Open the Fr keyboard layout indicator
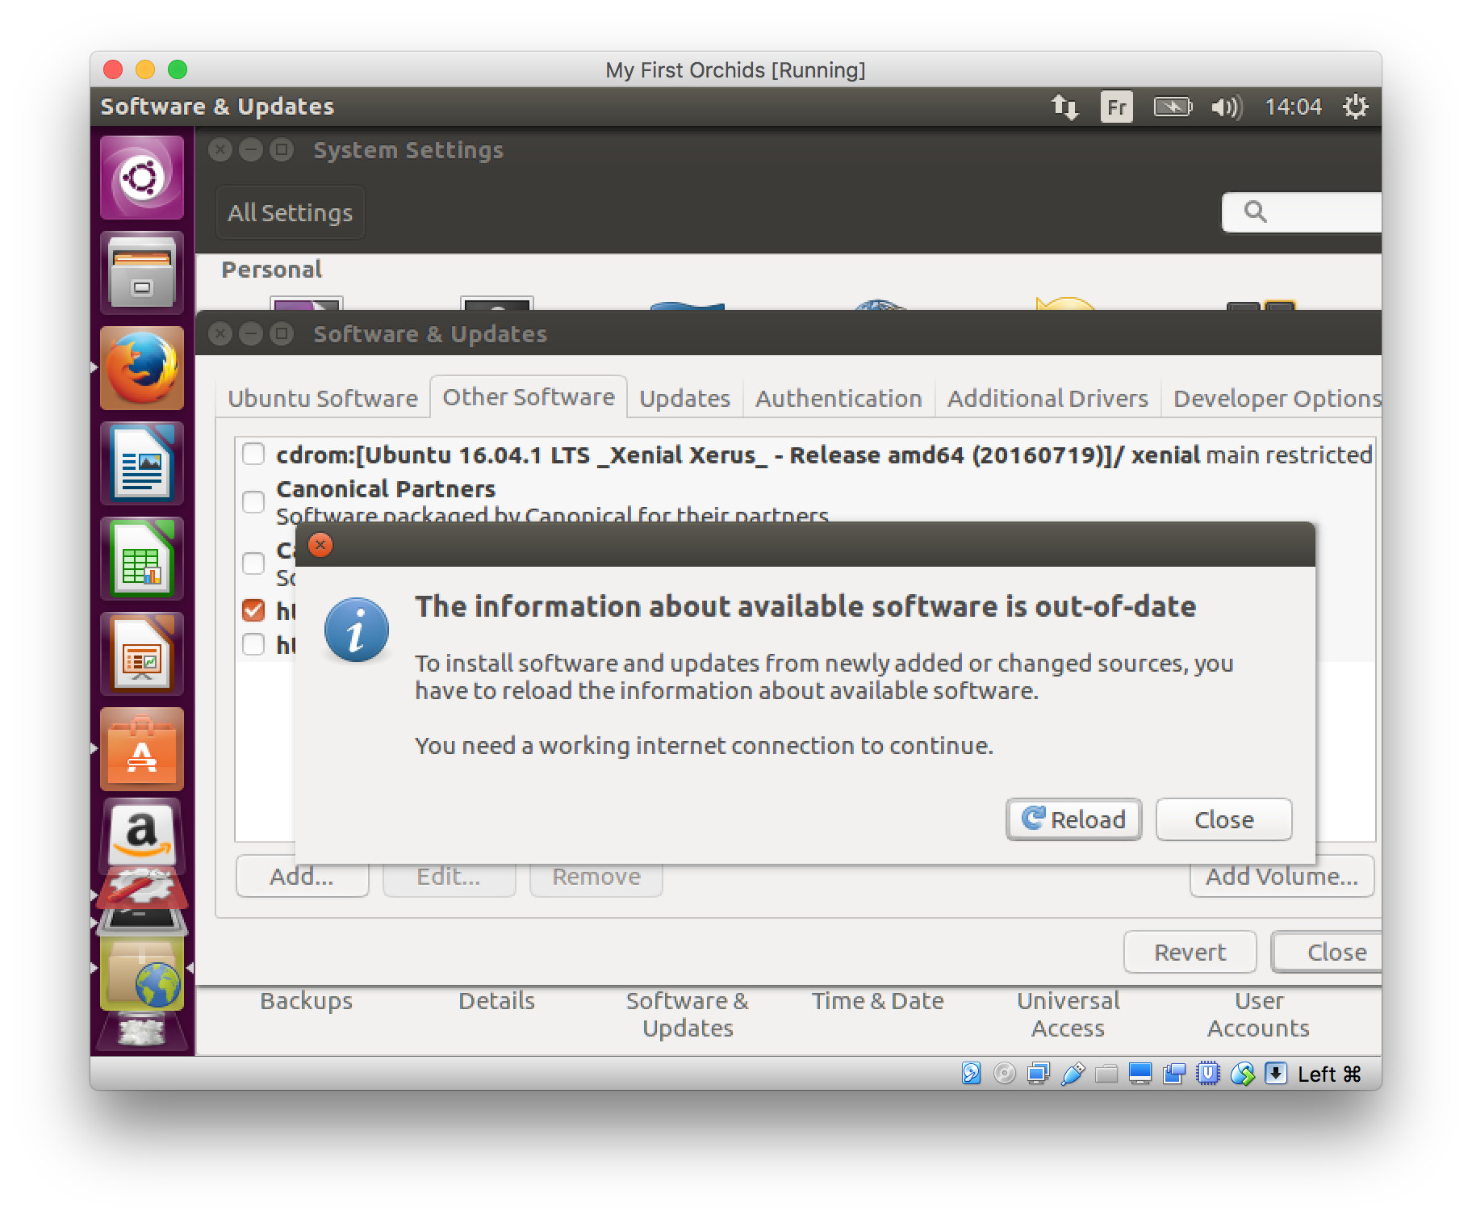Image resolution: width=1472 pixels, height=1219 pixels. click(1116, 107)
